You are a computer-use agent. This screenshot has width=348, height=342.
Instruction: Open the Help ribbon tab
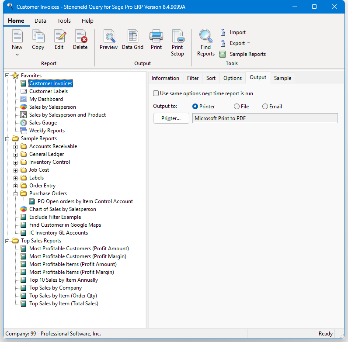(87, 21)
